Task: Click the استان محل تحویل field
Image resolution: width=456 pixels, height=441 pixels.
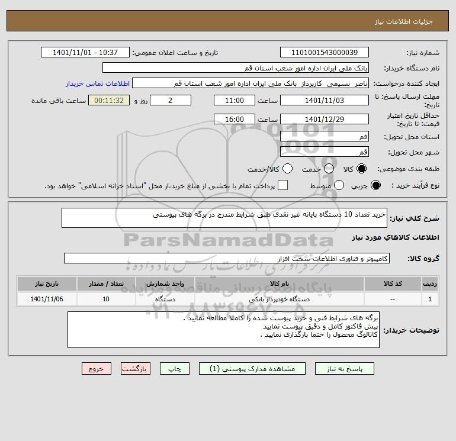Action: (x=325, y=136)
